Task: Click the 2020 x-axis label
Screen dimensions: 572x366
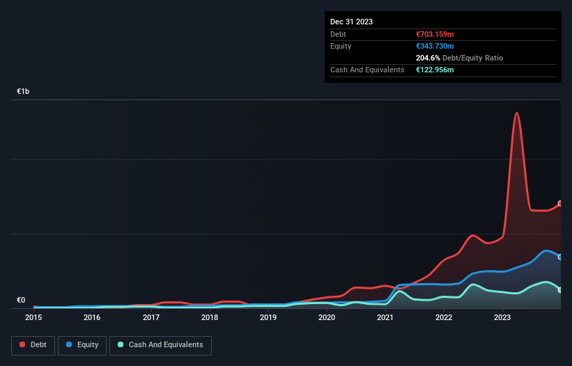Action: tap(327, 317)
